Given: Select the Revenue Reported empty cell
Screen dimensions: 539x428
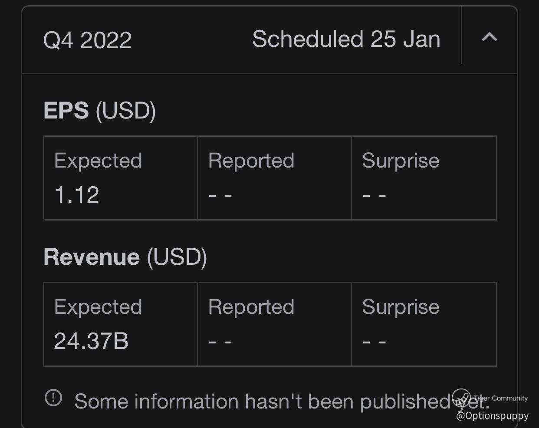Looking at the screenshot, I should (274, 324).
